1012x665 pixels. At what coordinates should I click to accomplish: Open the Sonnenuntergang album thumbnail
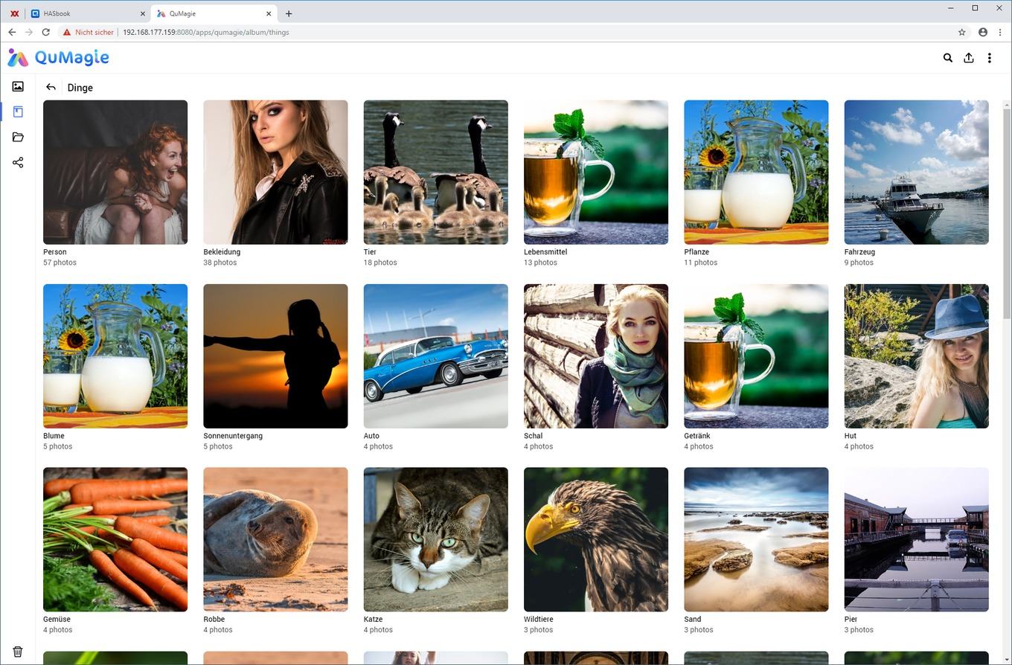(275, 356)
